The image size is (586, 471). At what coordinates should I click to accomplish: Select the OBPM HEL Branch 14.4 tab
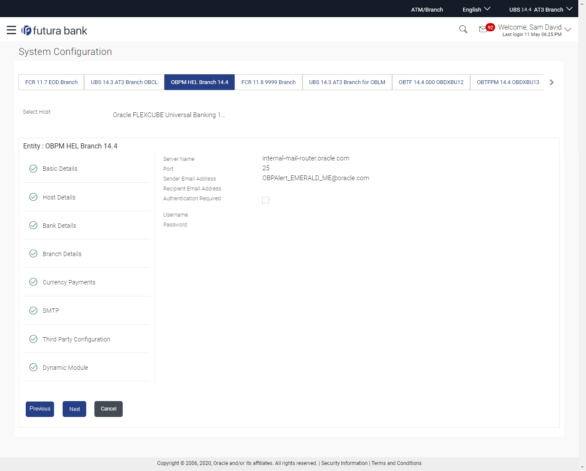point(199,82)
